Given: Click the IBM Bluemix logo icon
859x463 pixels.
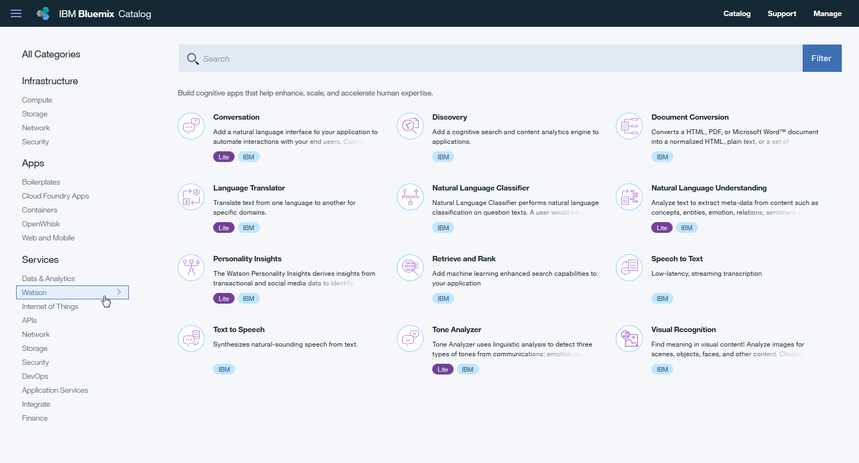Looking at the screenshot, I should [x=43, y=13].
